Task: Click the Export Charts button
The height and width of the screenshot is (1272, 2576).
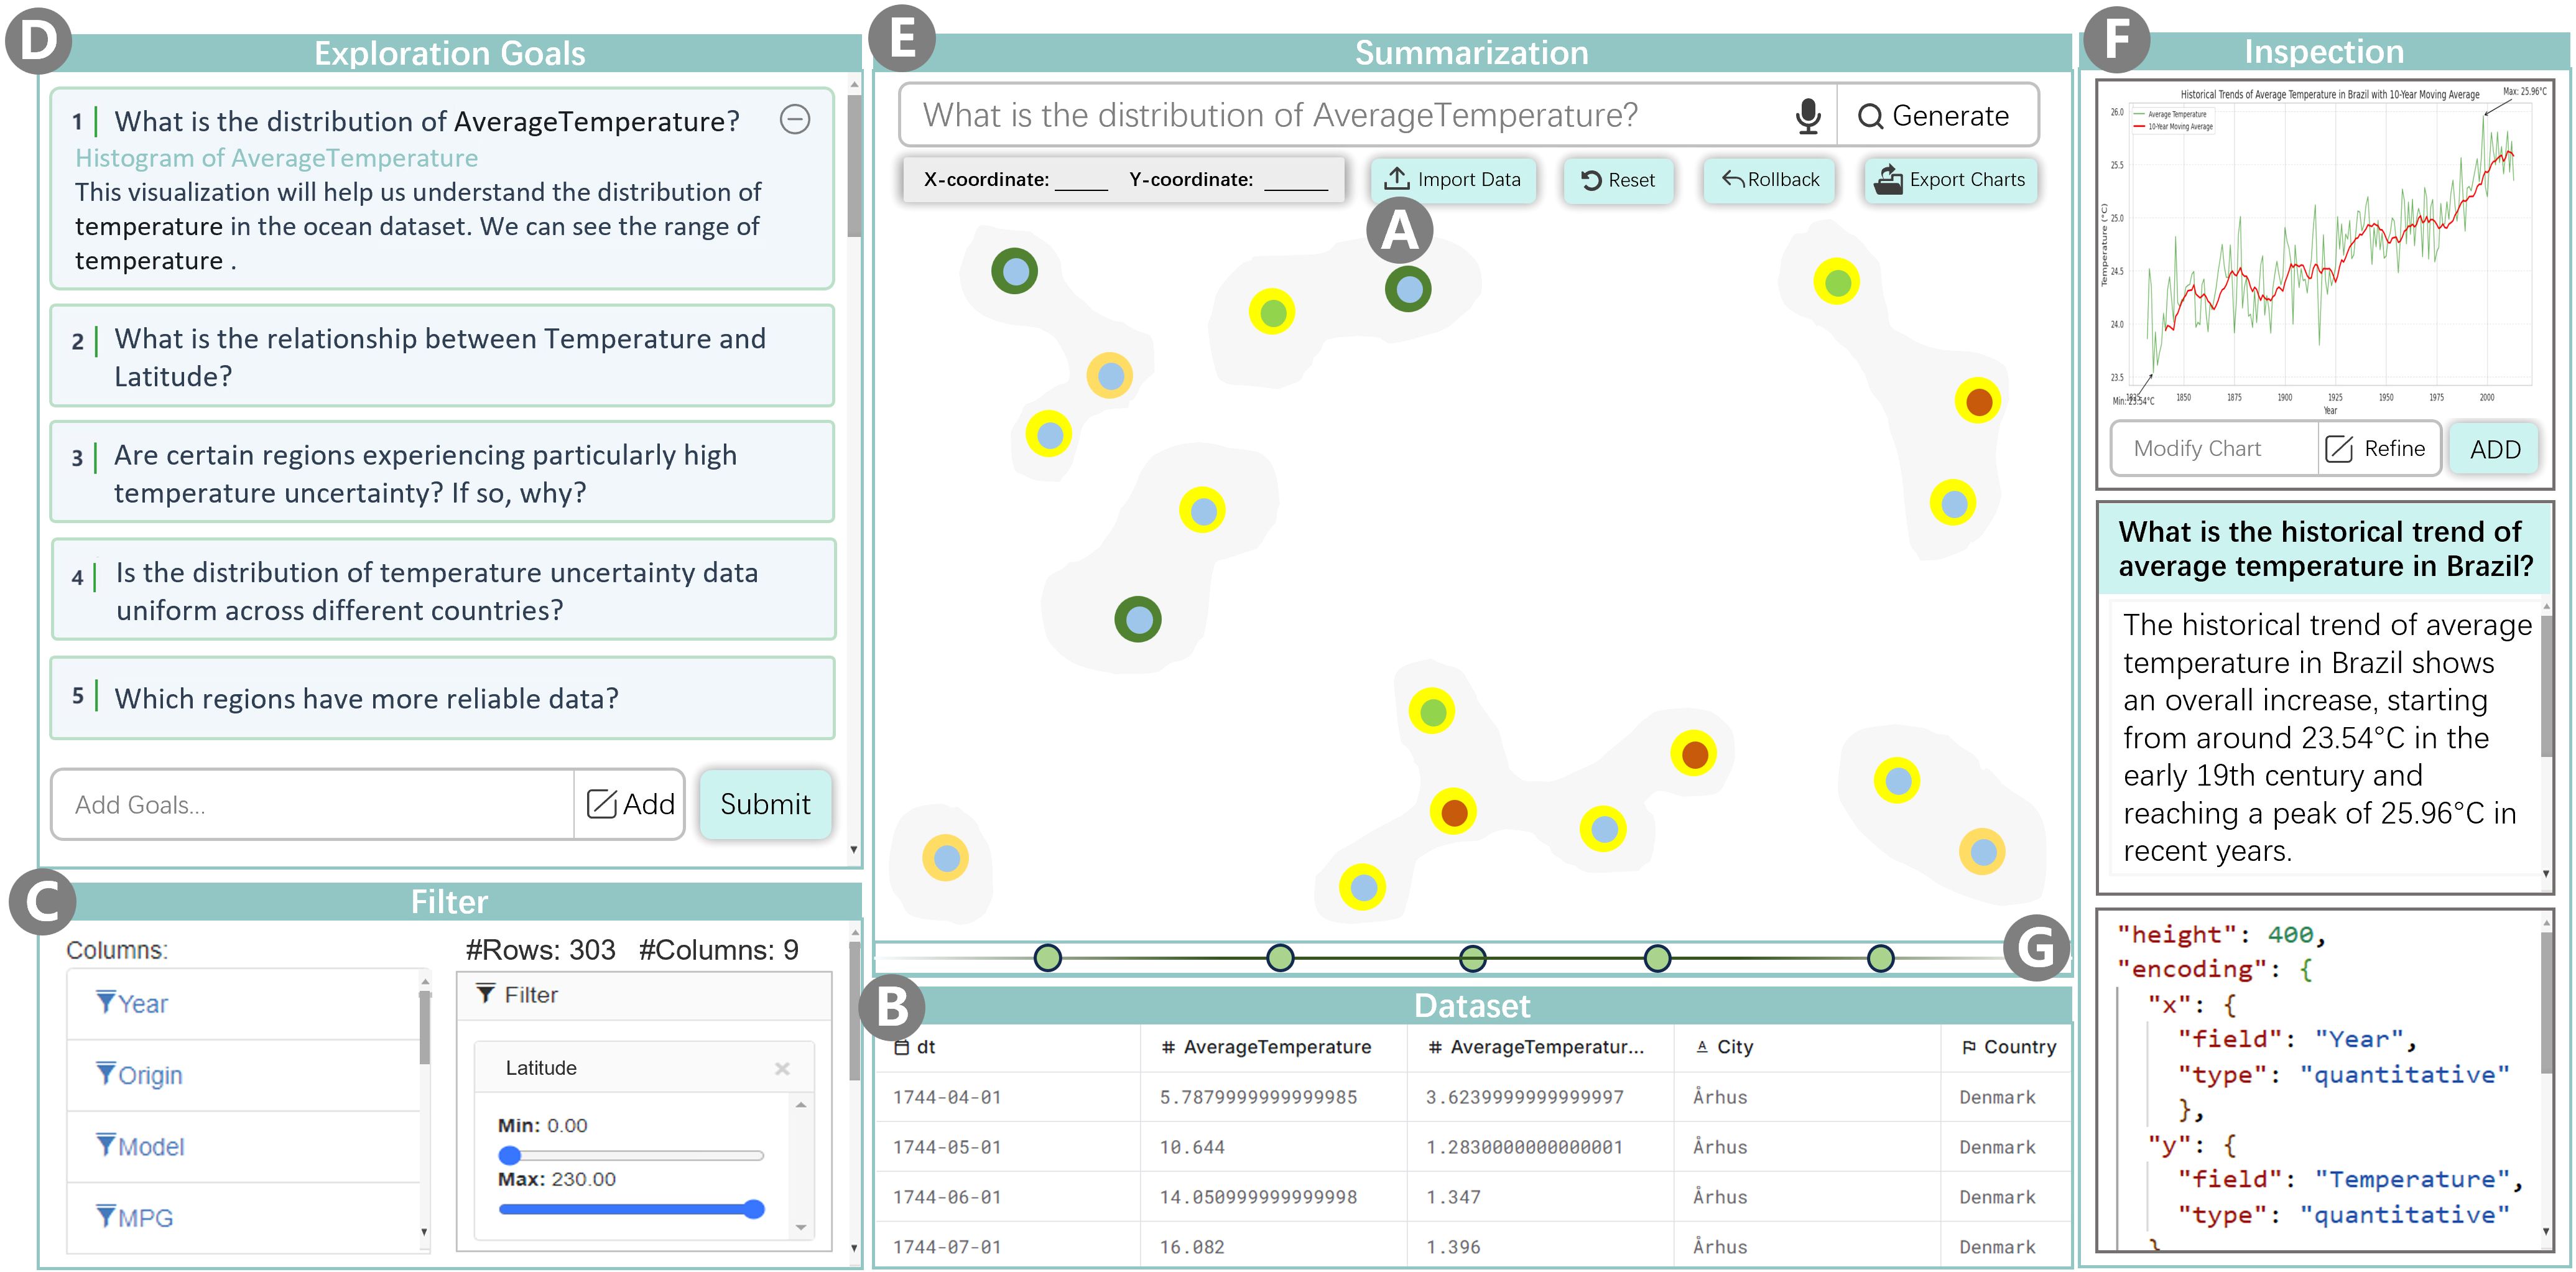Action: pyautogui.click(x=1950, y=180)
